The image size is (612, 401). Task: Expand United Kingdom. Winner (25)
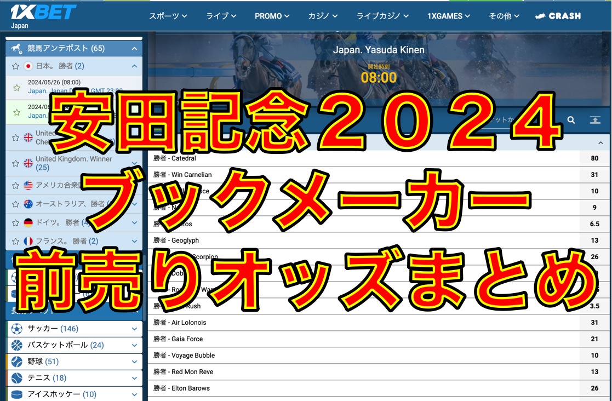pyautogui.click(x=134, y=163)
